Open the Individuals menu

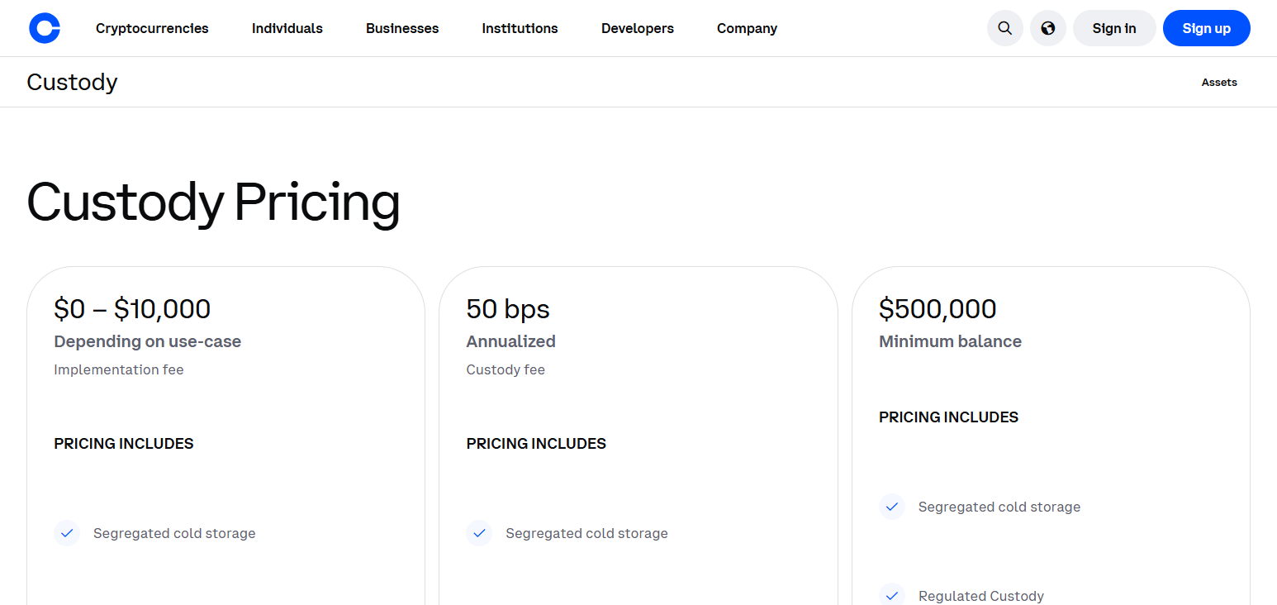[287, 28]
